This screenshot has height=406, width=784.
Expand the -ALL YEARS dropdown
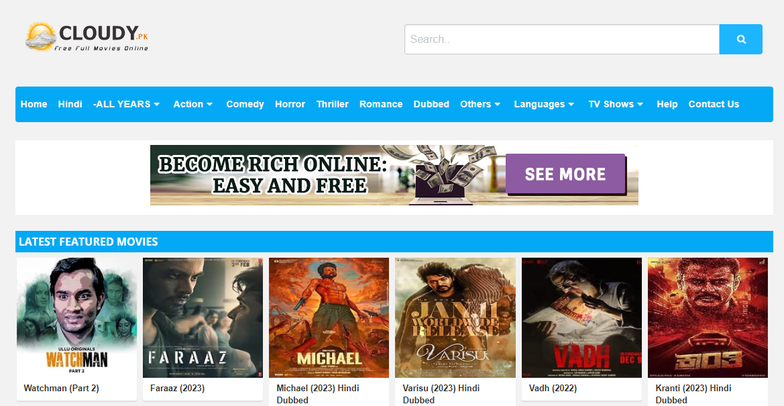click(x=127, y=104)
